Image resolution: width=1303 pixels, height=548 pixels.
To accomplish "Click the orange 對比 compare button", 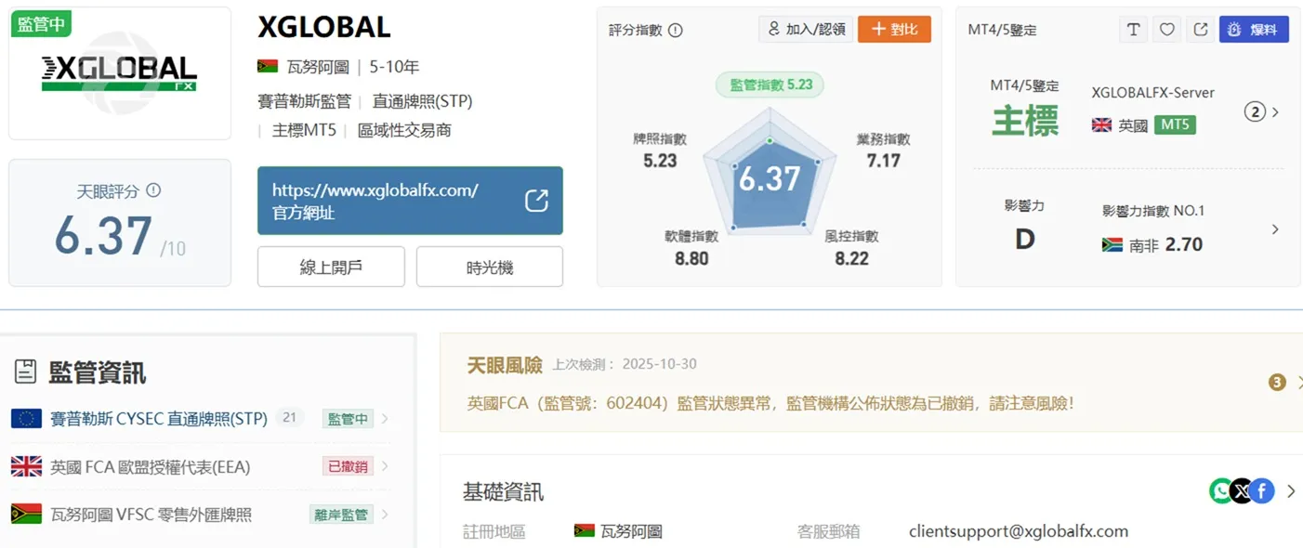I will [x=894, y=30].
